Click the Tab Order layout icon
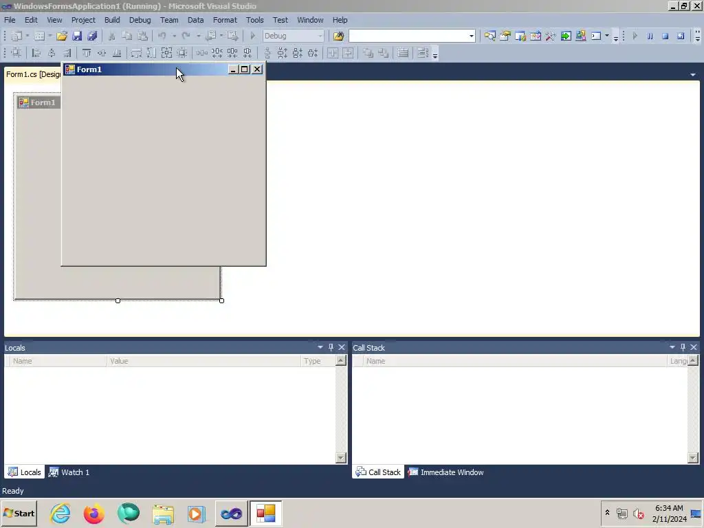704x528 pixels. point(423,53)
